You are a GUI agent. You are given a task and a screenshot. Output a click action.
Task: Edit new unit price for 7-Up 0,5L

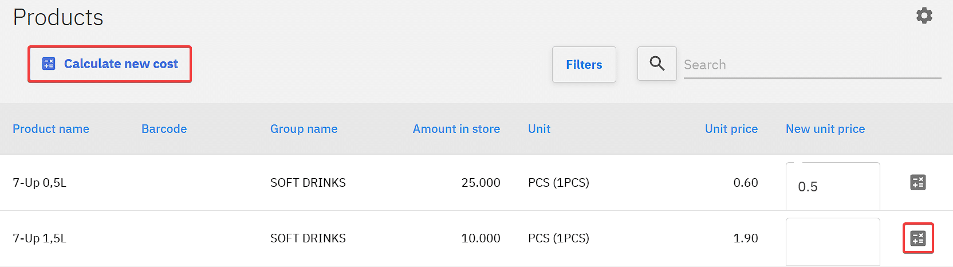[x=832, y=186]
